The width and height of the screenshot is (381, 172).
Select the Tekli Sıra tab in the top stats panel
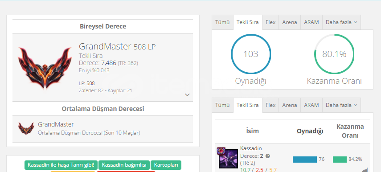pos(248,22)
